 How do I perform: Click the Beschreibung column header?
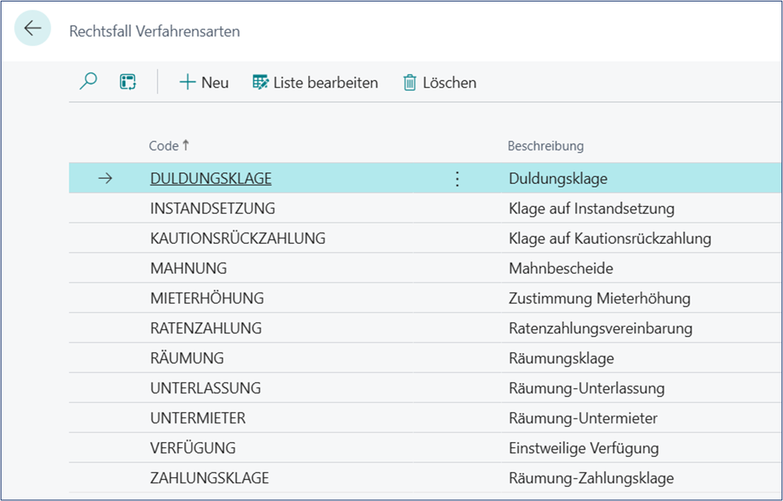[x=545, y=146]
